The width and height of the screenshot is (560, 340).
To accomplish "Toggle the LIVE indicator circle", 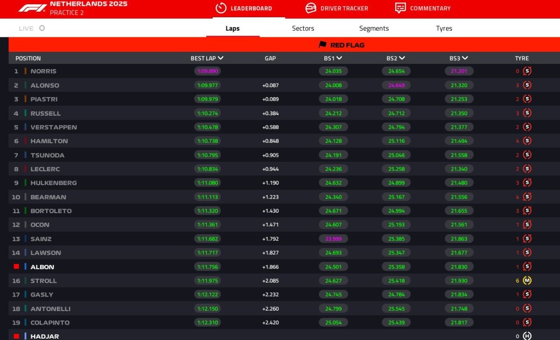I will [x=42, y=28].
